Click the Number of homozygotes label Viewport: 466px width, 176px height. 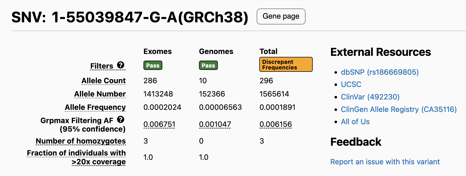[x=81, y=141]
